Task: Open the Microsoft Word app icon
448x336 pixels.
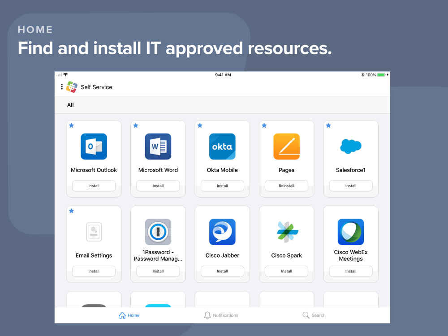Action: [158, 146]
